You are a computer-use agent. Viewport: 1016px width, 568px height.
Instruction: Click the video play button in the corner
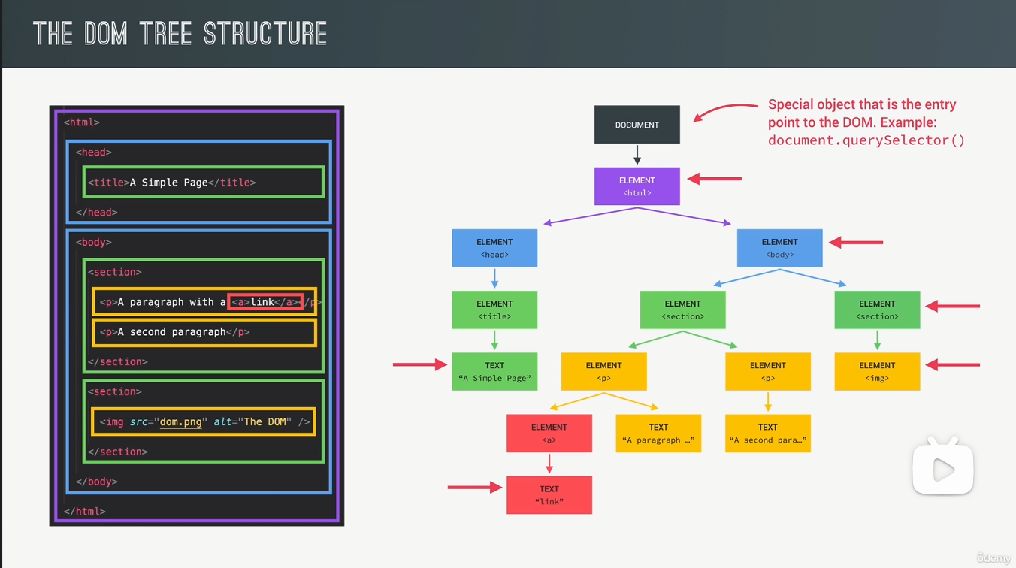[942, 468]
